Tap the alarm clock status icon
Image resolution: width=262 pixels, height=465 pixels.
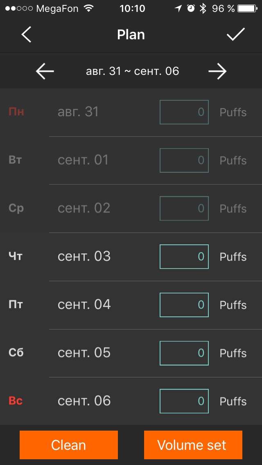[x=191, y=9]
